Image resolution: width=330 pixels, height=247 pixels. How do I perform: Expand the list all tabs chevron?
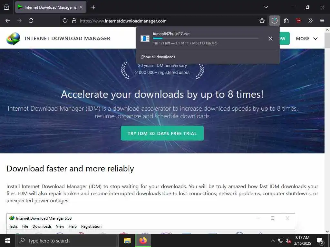[266, 7]
